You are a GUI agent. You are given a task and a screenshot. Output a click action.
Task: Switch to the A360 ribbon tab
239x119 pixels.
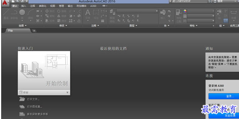93,6
